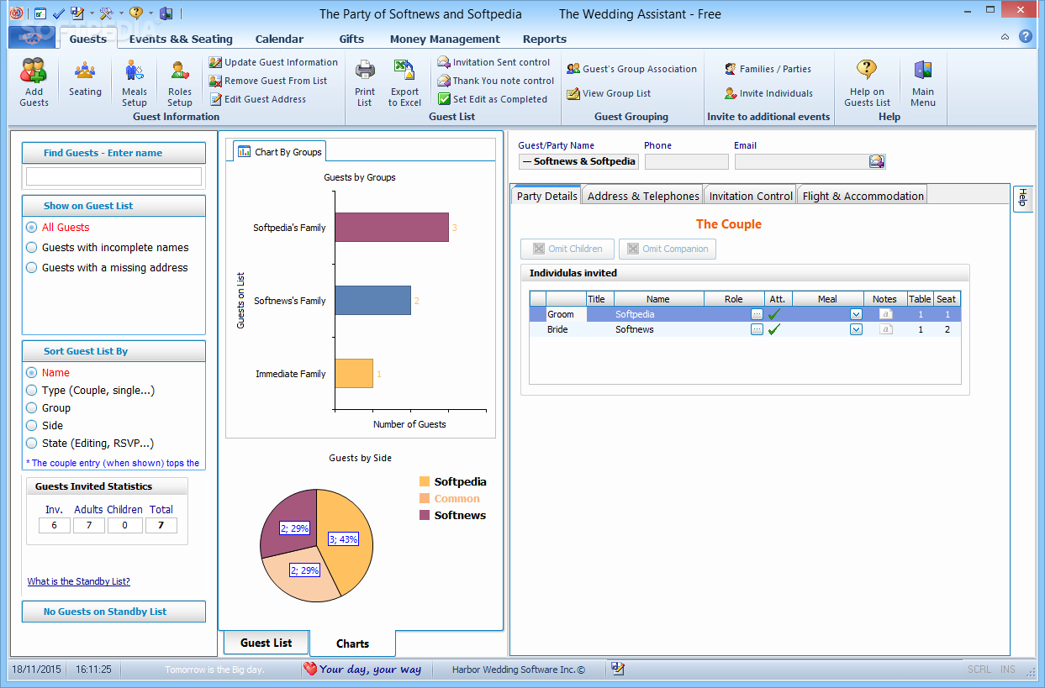This screenshot has height=688, width=1045.
Task: Click Remove Guest From List
Action: (x=268, y=81)
